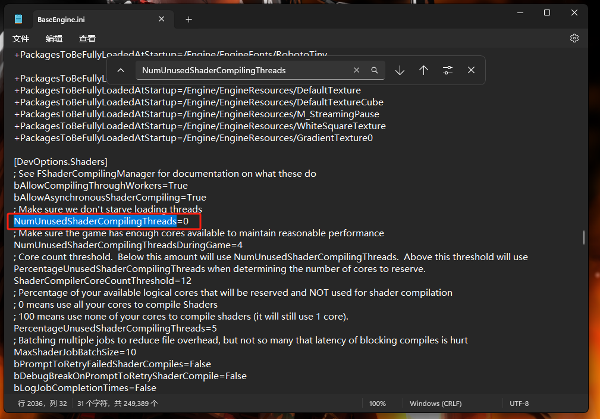The height and width of the screenshot is (419, 600).
Task: Open Notepad settings gear icon
Action: pyautogui.click(x=574, y=38)
